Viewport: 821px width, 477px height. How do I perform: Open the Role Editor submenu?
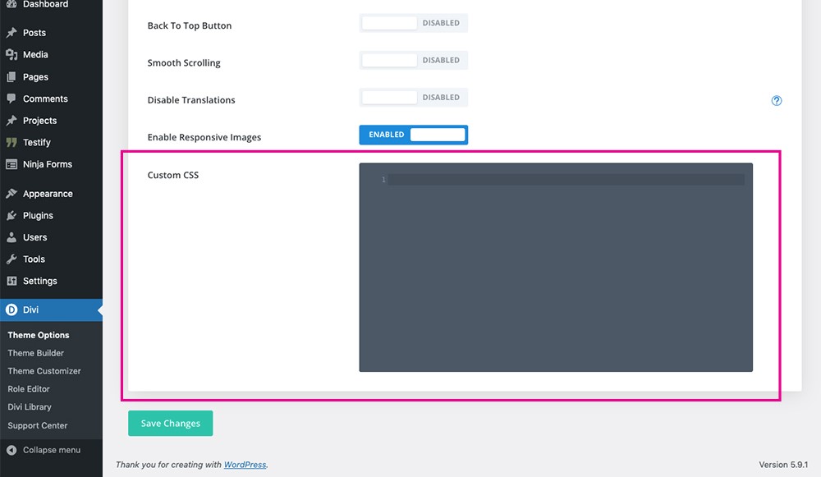(x=28, y=389)
